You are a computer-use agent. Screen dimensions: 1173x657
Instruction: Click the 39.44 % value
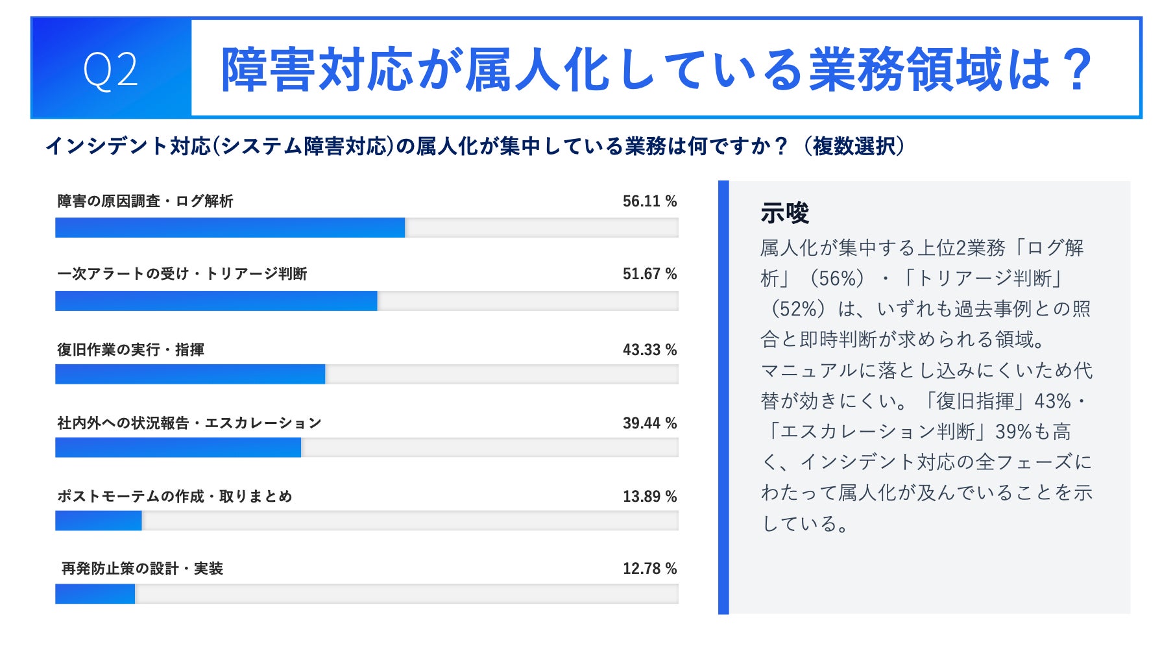tap(649, 423)
